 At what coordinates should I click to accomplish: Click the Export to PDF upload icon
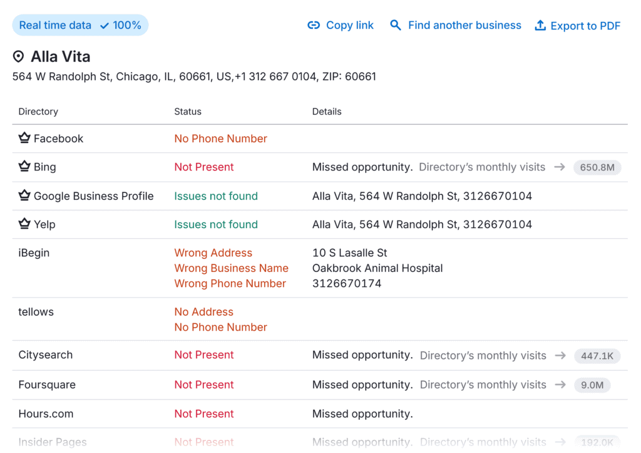pos(540,26)
